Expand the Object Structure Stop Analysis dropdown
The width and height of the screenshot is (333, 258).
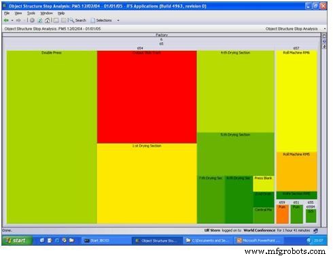click(x=325, y=29)
